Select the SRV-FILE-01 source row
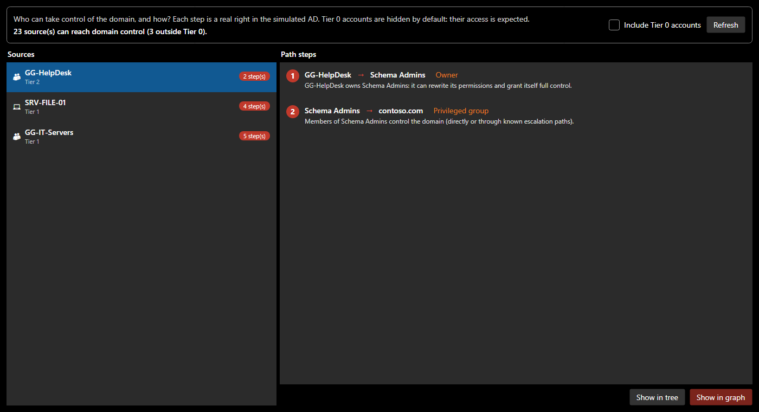Image resolution: width=759 pixels, height=412 pixels. (141, 107)
